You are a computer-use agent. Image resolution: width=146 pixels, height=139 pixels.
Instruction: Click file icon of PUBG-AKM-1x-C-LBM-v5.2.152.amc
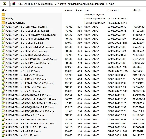point(3,27)
